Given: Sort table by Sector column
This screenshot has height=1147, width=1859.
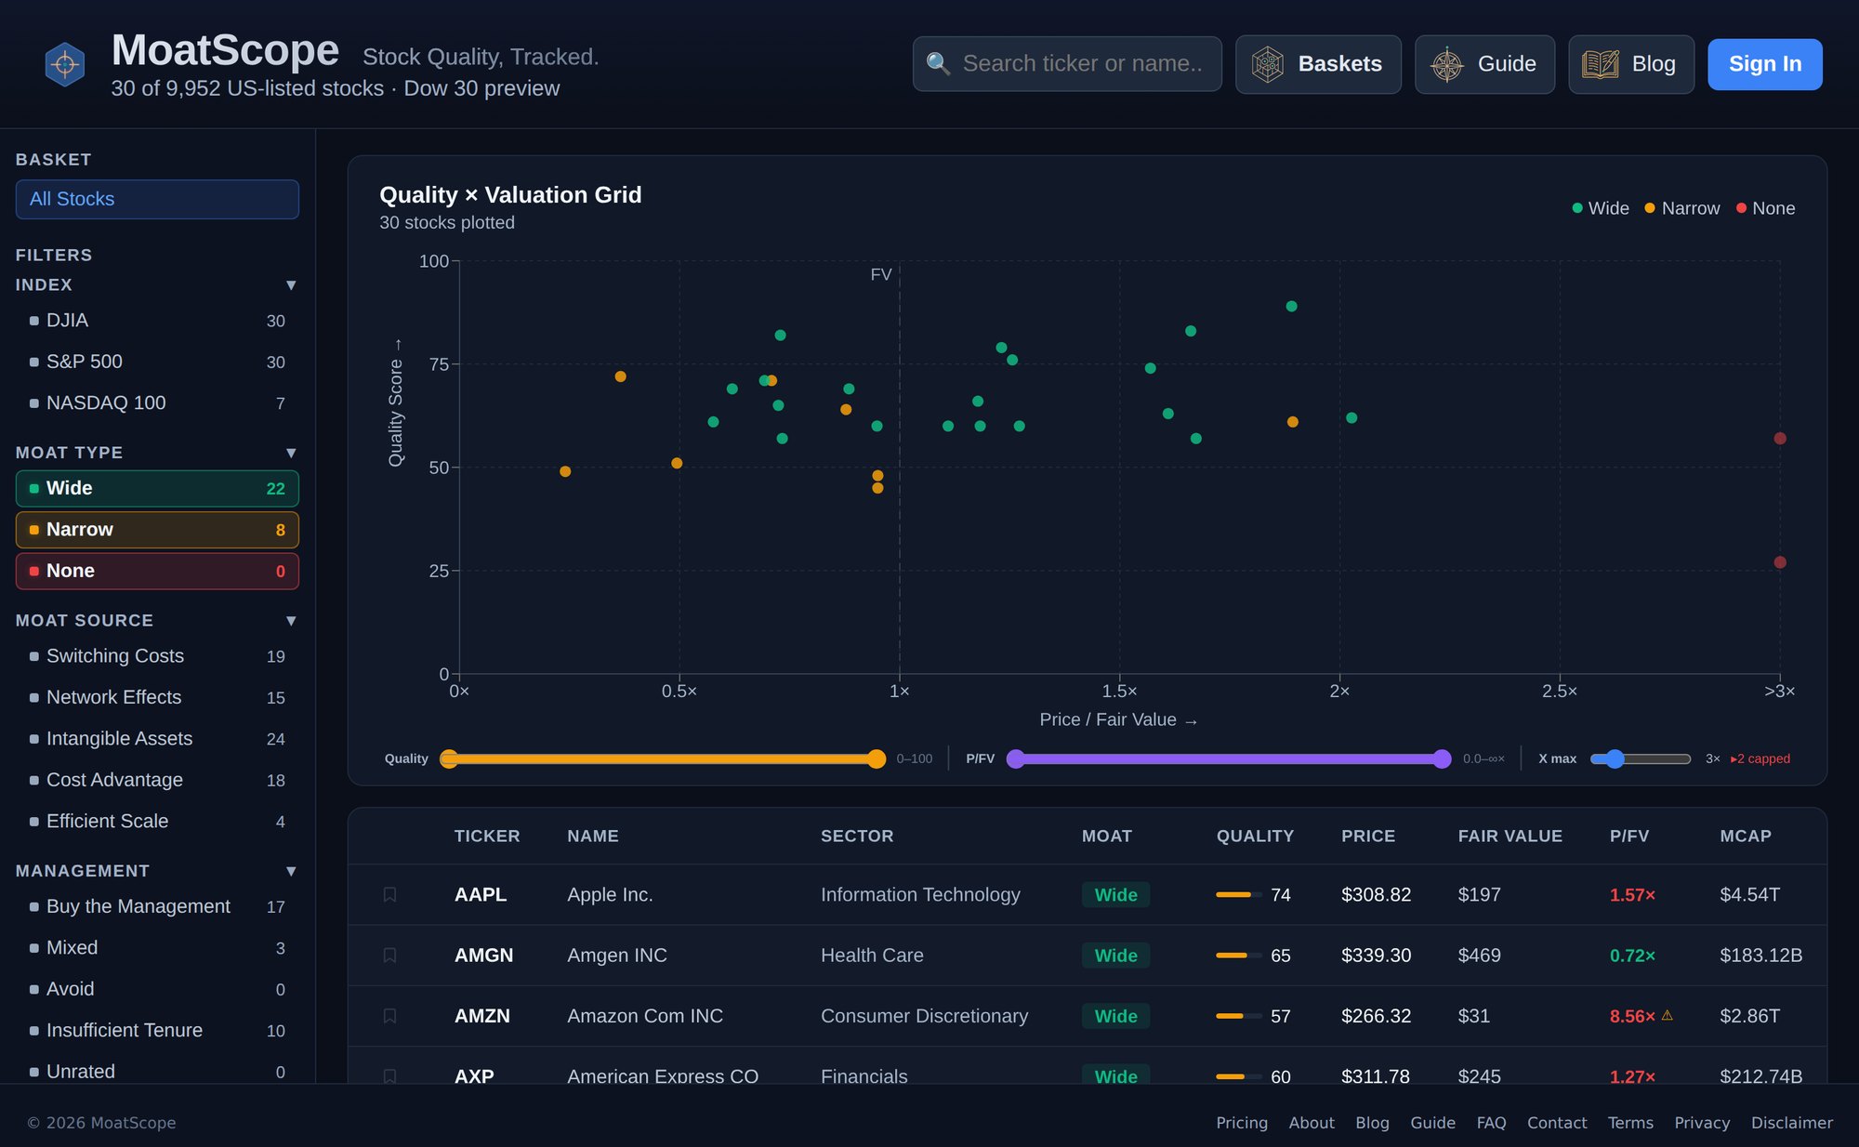Looking at the screenshot, I should (x=857, y=836).
